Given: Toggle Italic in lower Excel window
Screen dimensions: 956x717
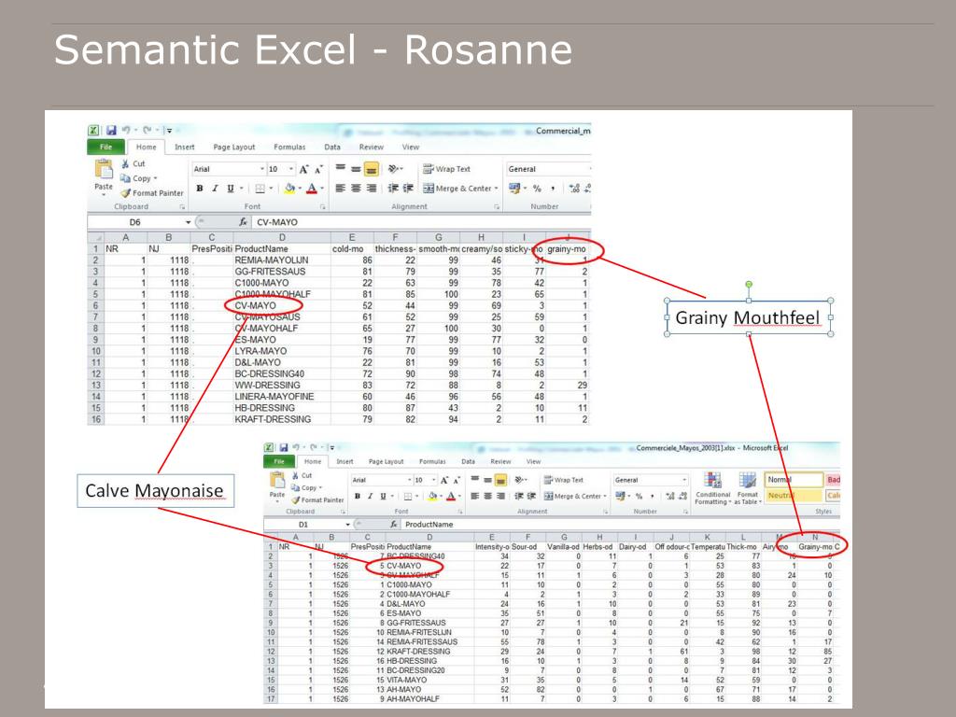Looking at the screenshot, I should 370,496.
